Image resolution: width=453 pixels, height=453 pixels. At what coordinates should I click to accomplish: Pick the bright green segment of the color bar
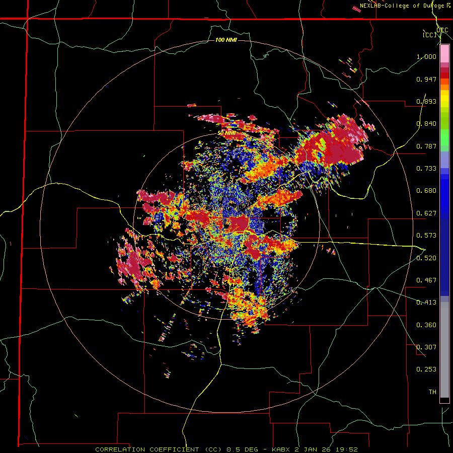coord(444,137)
